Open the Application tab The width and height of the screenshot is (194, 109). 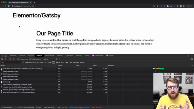[x=69, y=56]
